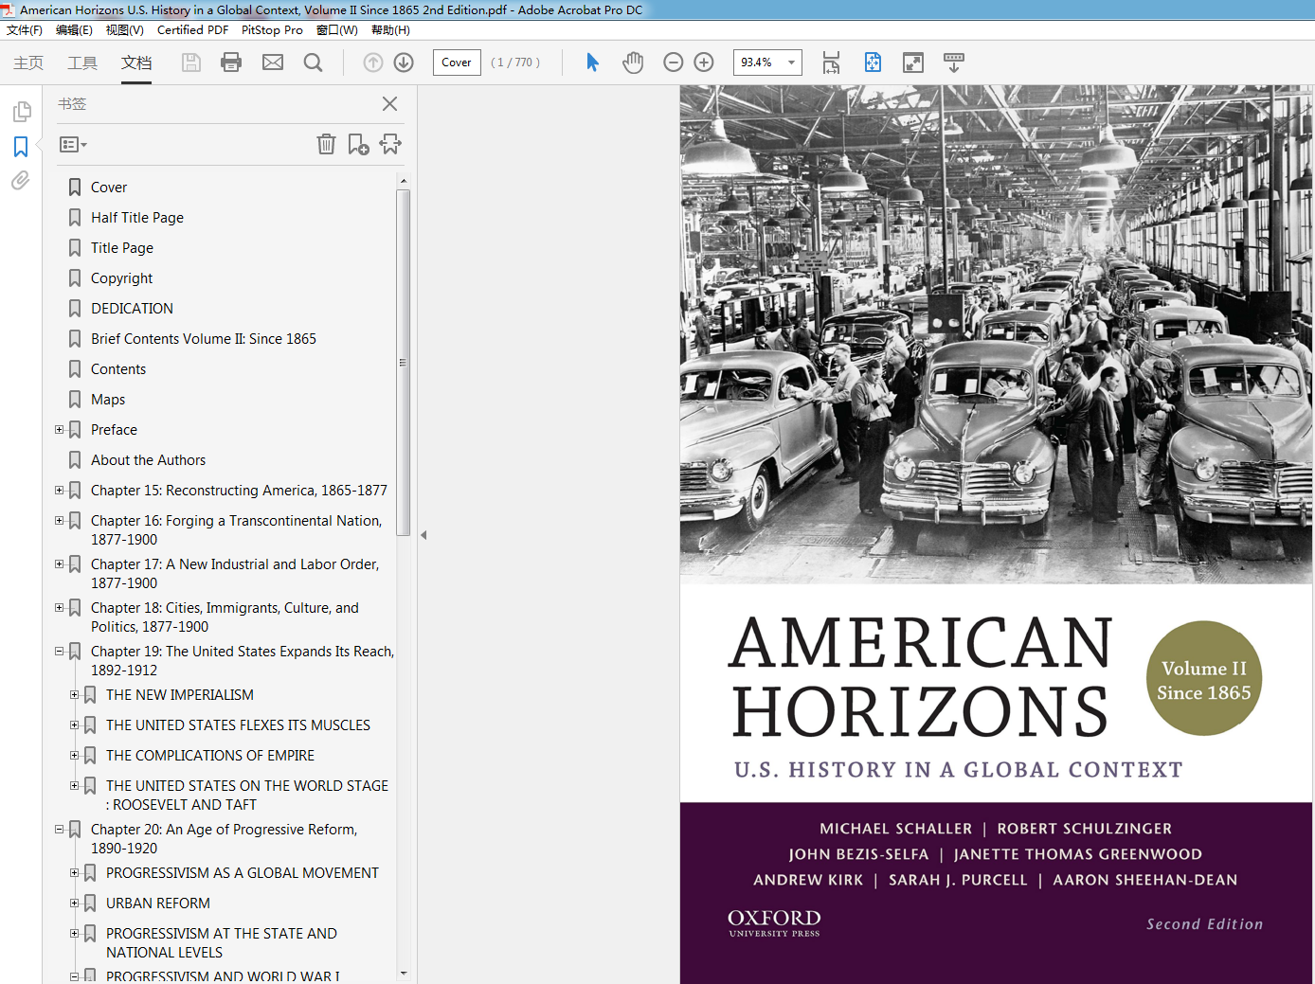Expand URBAN REFORM bookmark
Viewport: 1315px width, 984px height.
(75, 903)
